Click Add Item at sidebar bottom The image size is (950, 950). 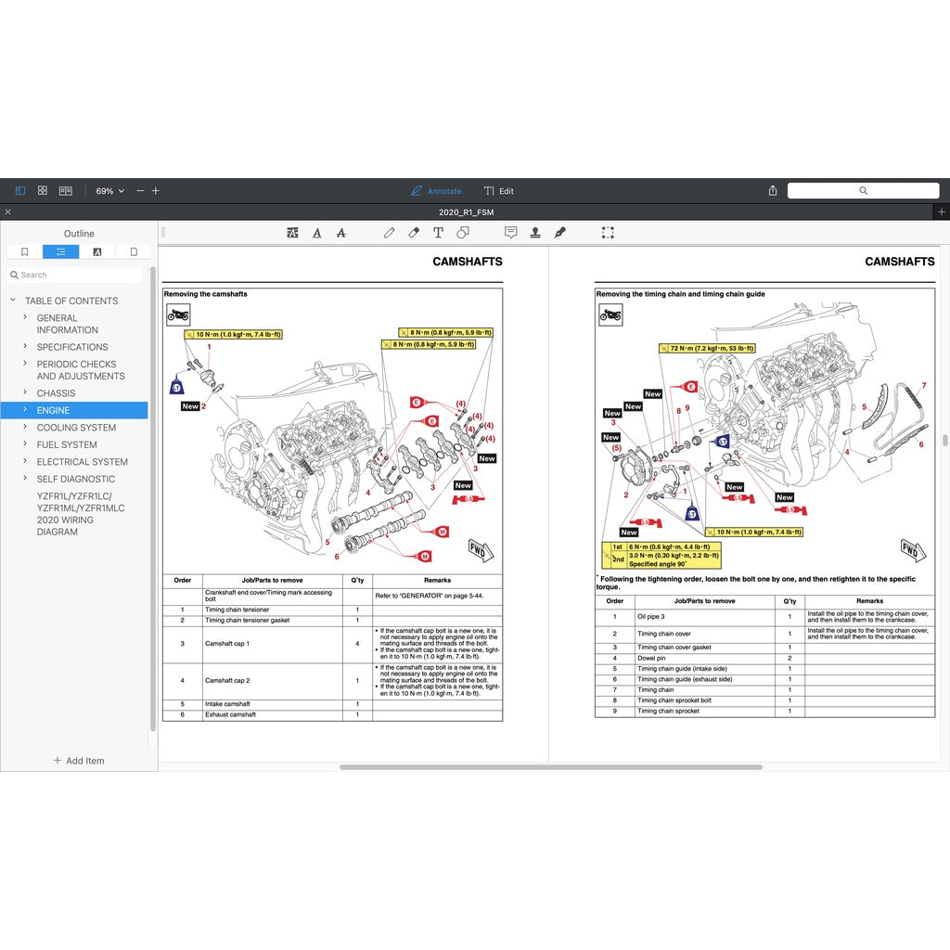coord(79,761)
